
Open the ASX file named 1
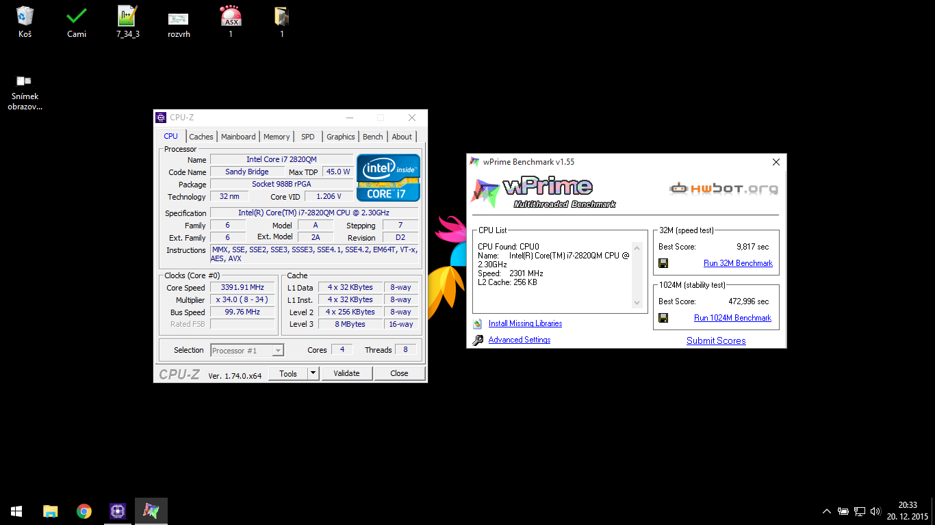[x=231, y=21]
